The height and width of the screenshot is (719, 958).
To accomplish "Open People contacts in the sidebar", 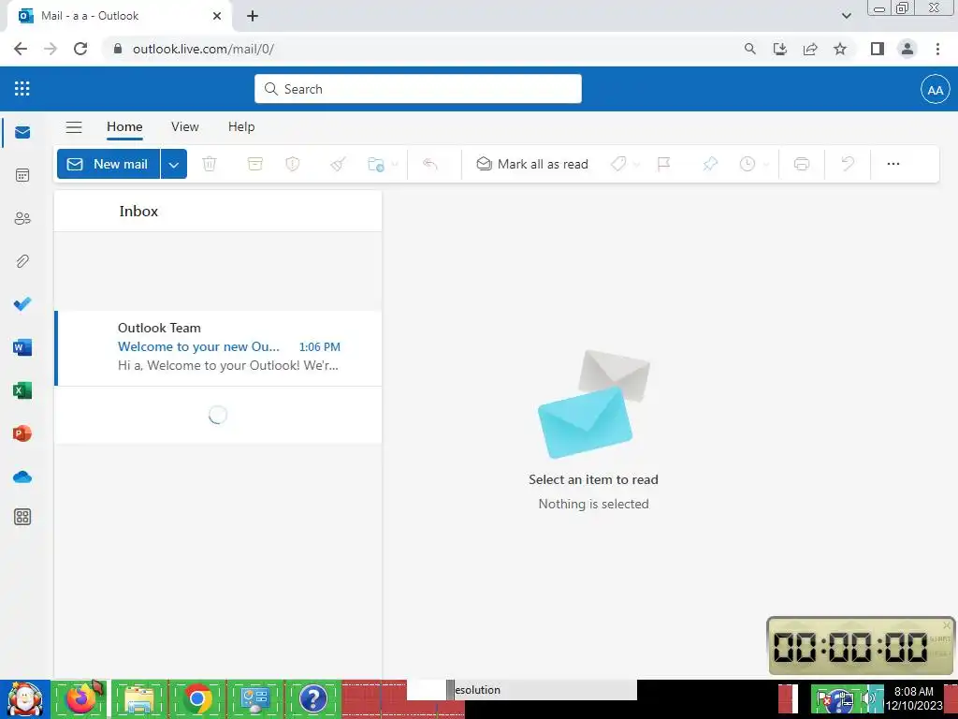I will 22,218.
